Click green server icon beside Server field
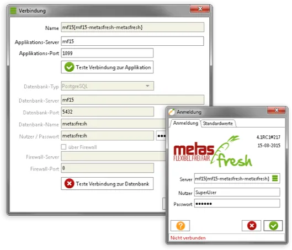This screenshot has height=250, width=292. pos(275,178)
